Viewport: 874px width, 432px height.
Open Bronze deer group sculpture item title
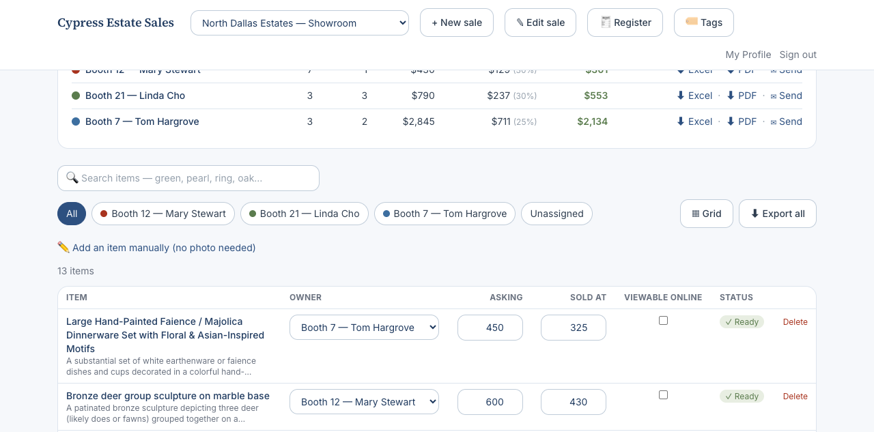168,396
